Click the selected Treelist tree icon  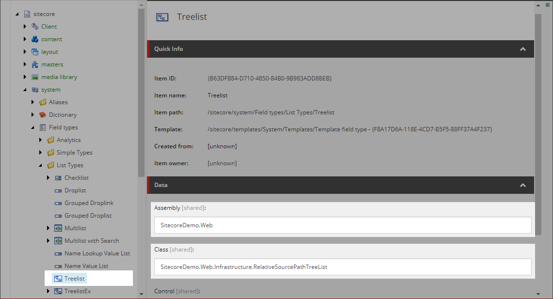click(58, 279)
